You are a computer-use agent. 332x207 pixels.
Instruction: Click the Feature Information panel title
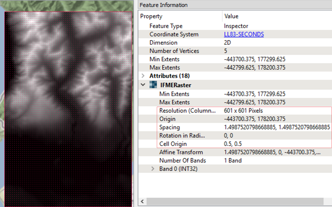(x=164, y=5)
